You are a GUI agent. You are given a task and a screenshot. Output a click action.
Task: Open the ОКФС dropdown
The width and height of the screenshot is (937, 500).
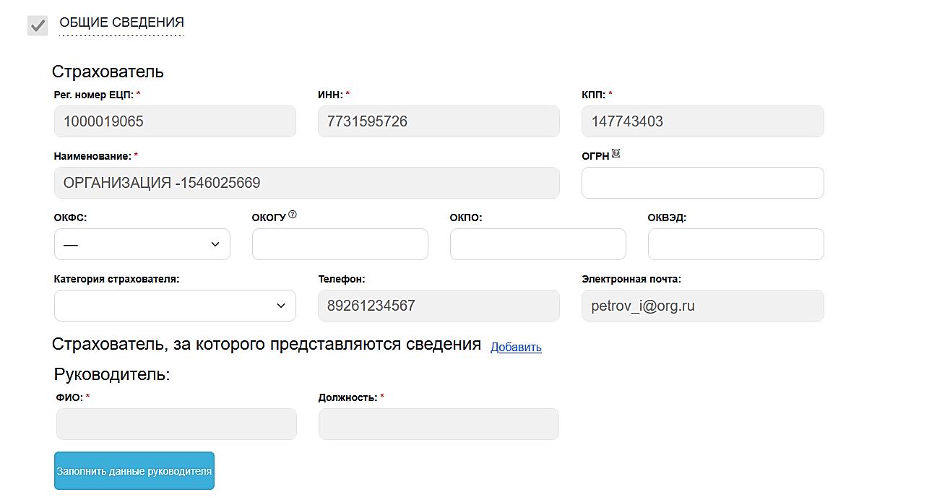pyautogui.click(x=142, y=244)
